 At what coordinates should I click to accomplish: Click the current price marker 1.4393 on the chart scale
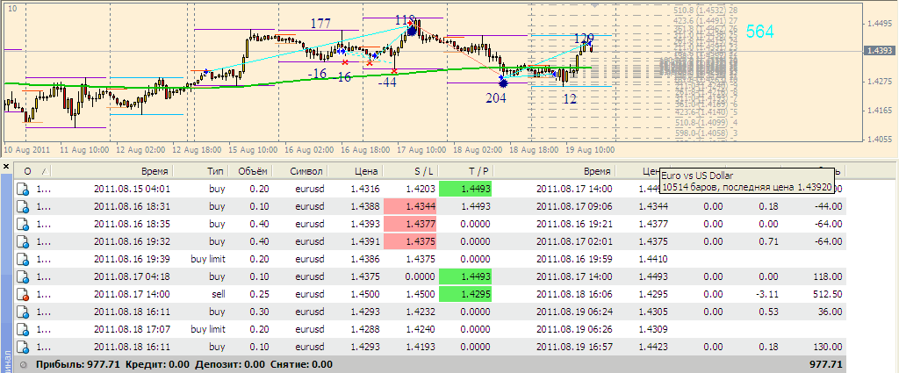click(x=879, y=51)
